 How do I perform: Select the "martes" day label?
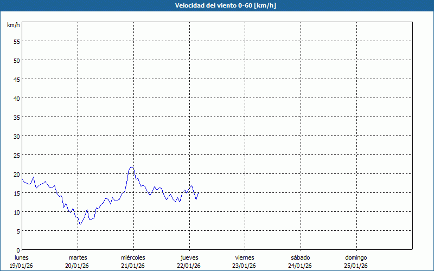click(x=78, y=257)
